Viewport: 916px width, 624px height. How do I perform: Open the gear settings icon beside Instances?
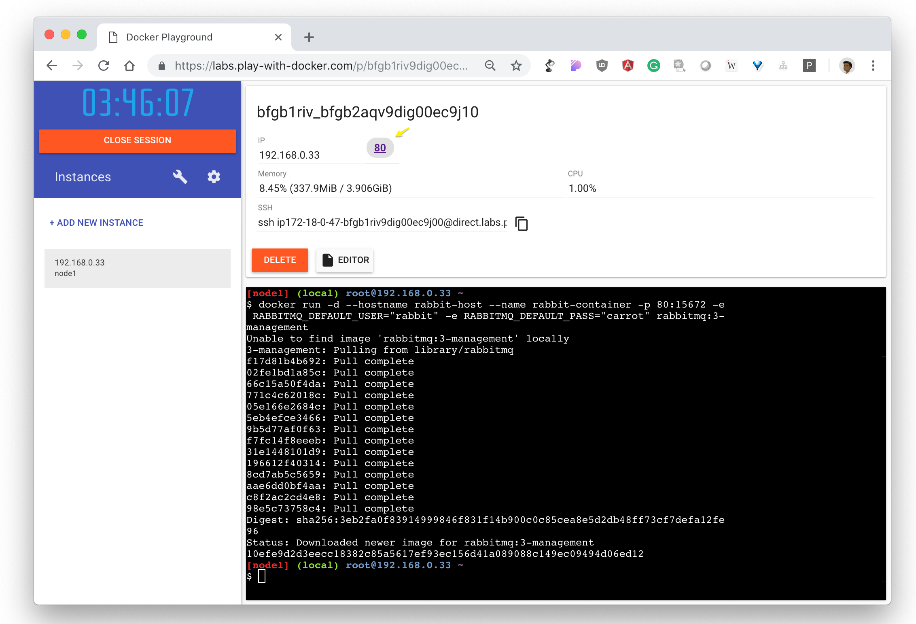coord(214,177)
